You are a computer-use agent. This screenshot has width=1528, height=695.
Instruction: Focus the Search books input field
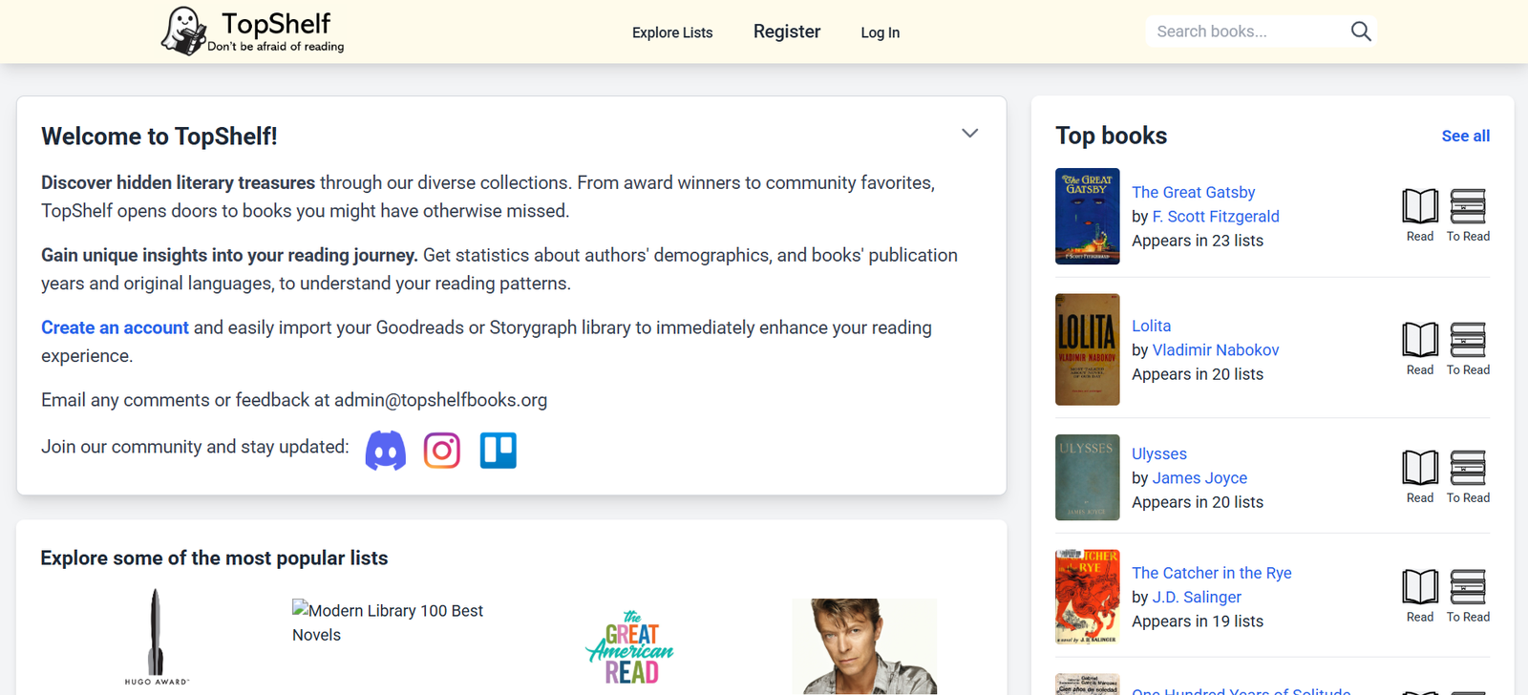coord(1241,32)
